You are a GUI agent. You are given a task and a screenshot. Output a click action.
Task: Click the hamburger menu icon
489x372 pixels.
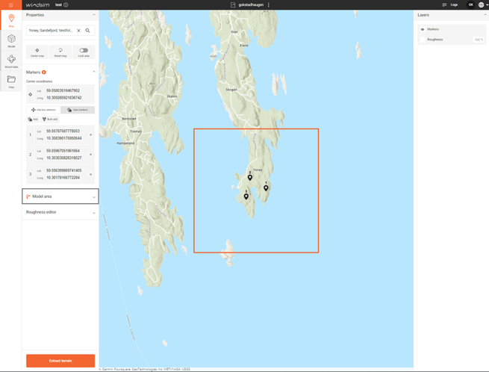[x=10, y=4]
